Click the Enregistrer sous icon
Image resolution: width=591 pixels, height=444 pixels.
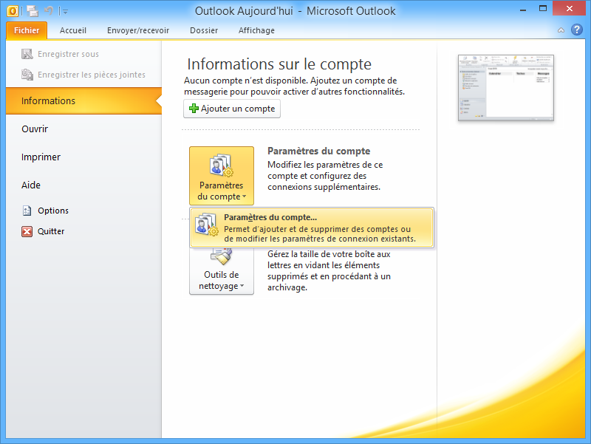[27, 53]
